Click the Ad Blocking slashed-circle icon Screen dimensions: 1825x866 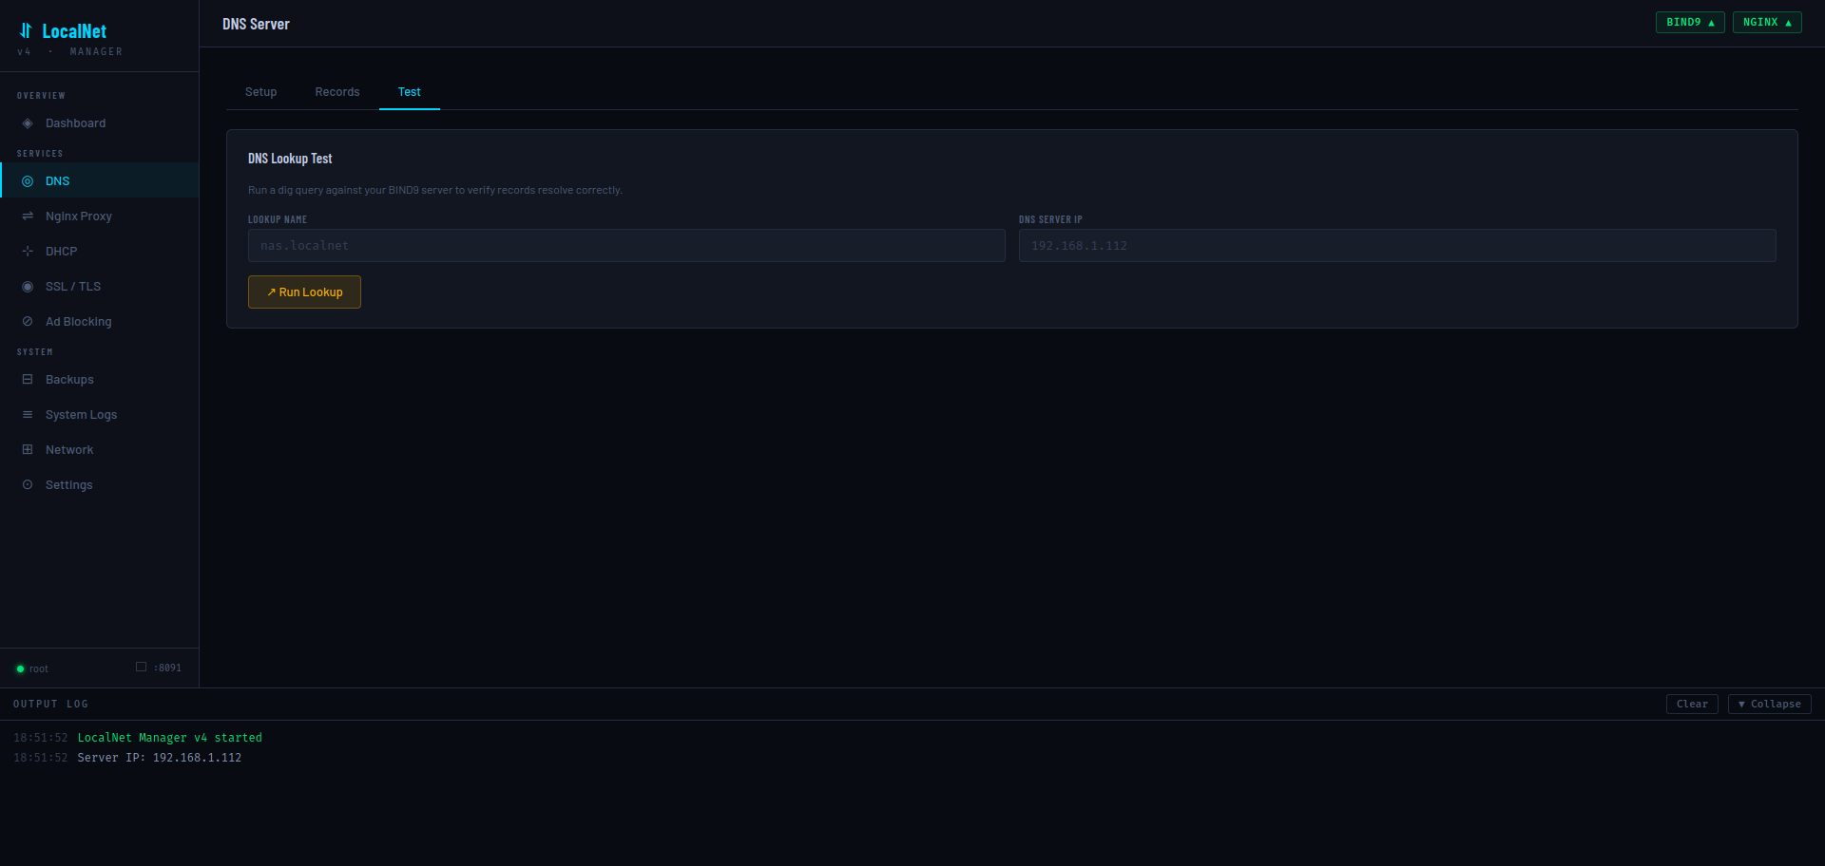28,322
